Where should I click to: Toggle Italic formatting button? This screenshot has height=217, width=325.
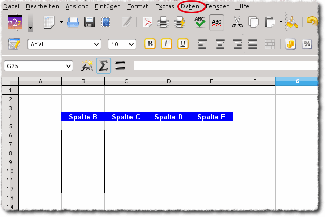point(166,44)
